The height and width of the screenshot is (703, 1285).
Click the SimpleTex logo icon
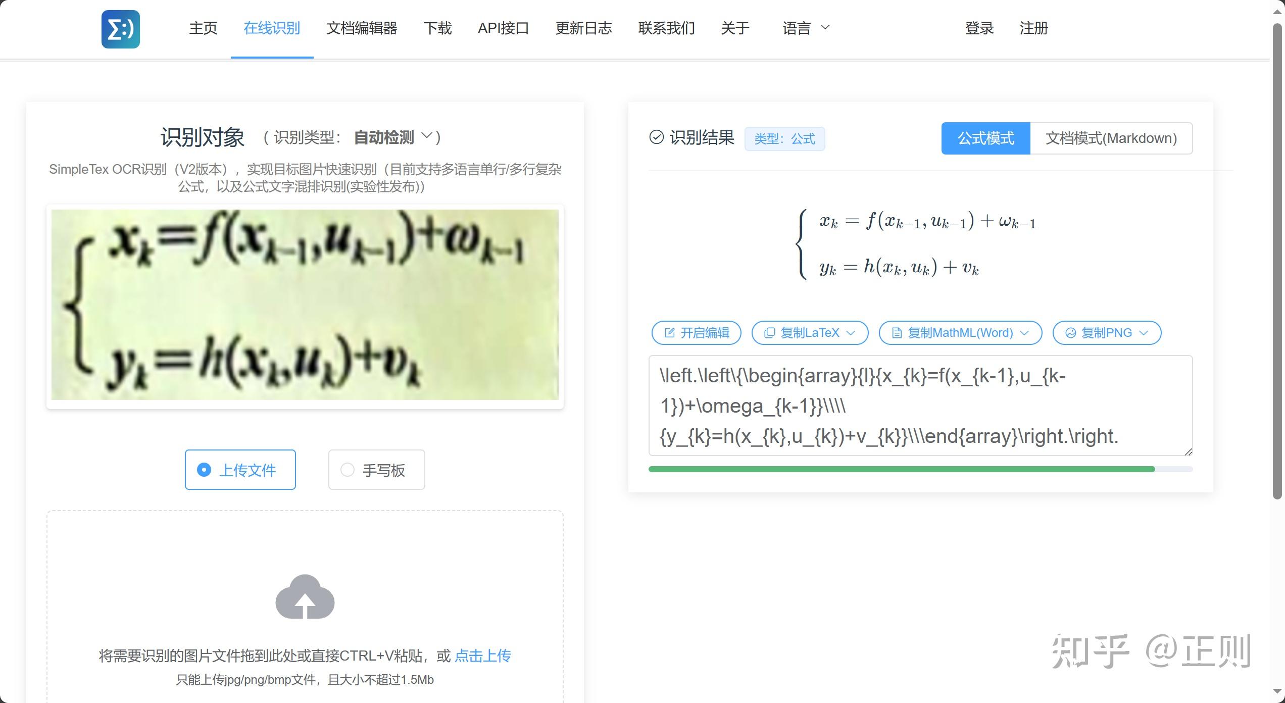(120, 29)
